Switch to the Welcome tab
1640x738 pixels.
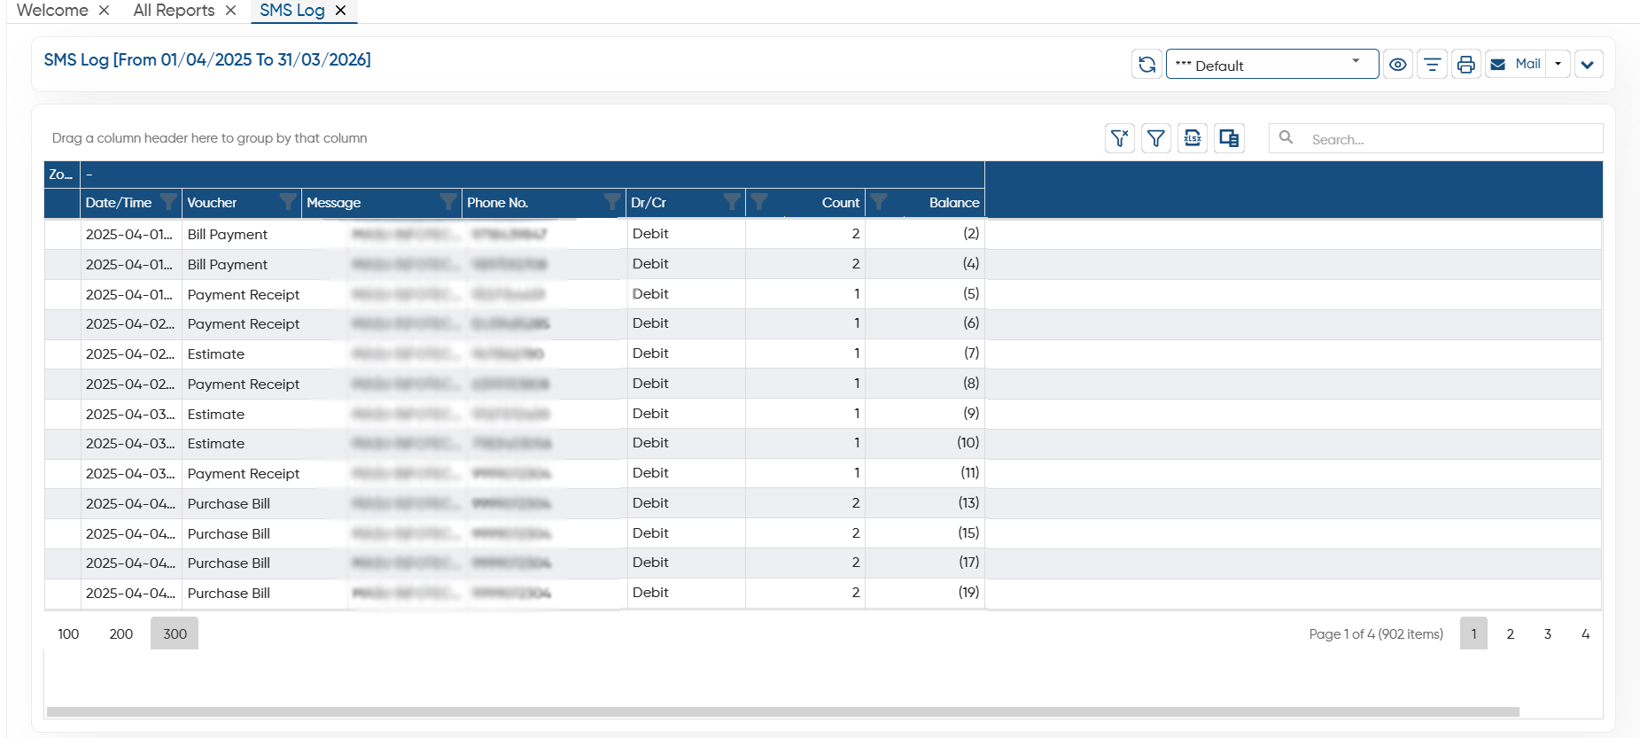pos(52,11)
